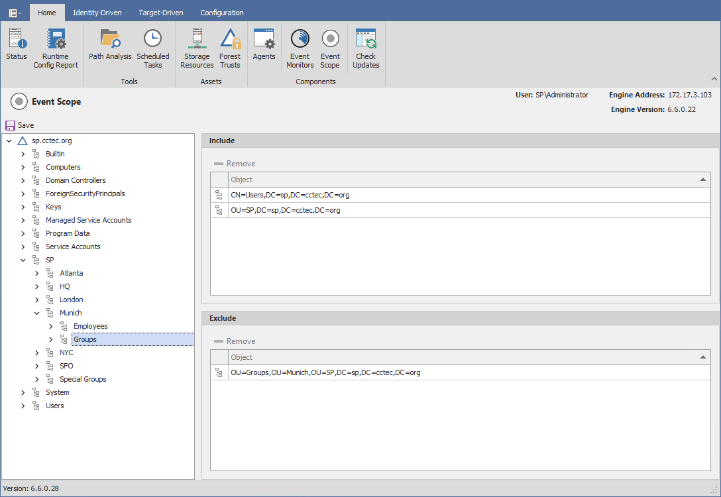Image resolution: width=721 pixels, height=497 pixels.
Task: Open the Agents component
Action: pyautogui.click(x=264, y=45)
